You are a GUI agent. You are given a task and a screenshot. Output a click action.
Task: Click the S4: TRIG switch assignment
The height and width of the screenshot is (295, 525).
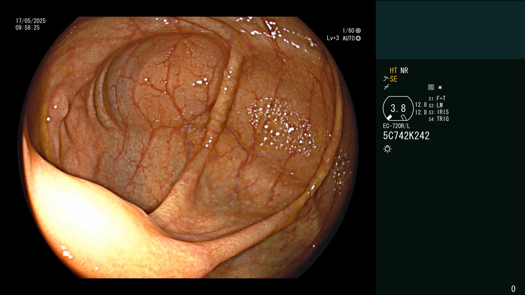[439, 119]
